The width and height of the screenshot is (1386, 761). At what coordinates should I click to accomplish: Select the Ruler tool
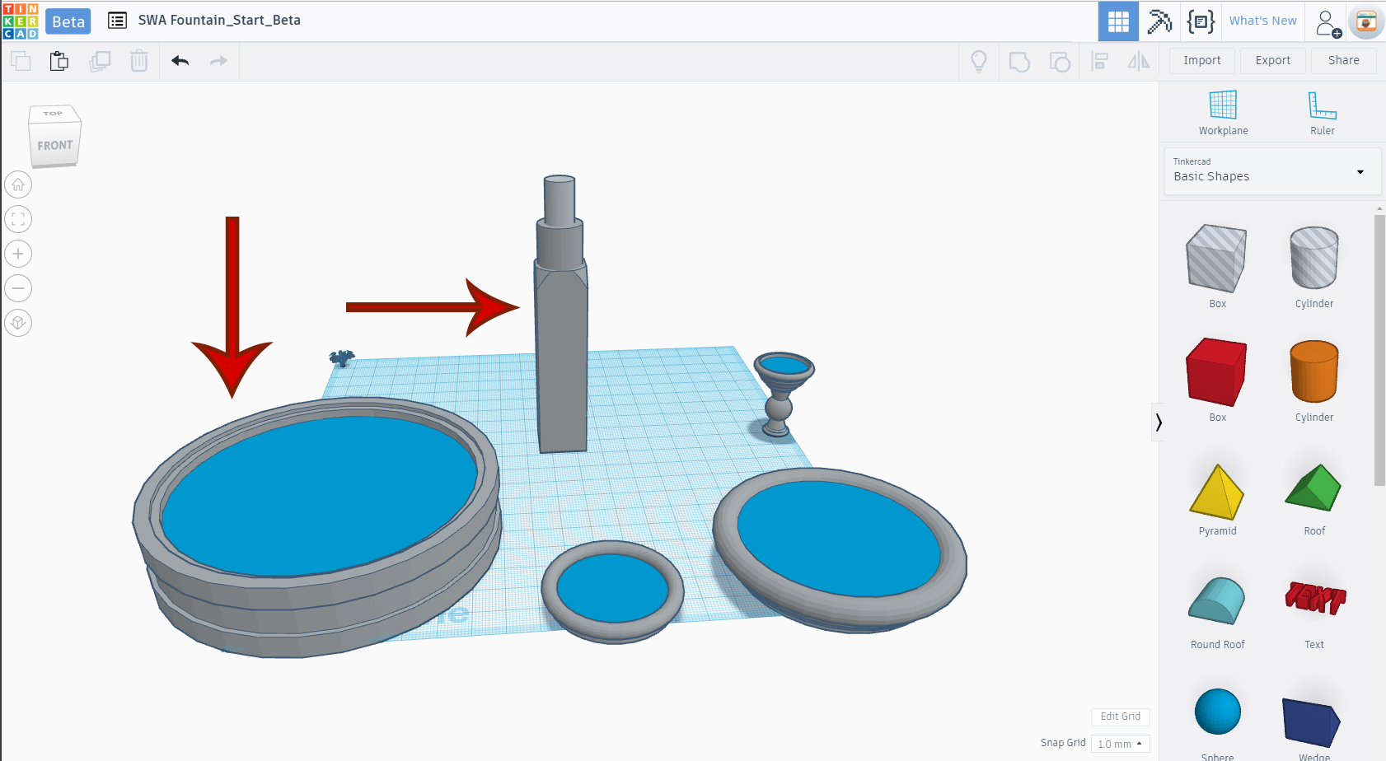1323,113
